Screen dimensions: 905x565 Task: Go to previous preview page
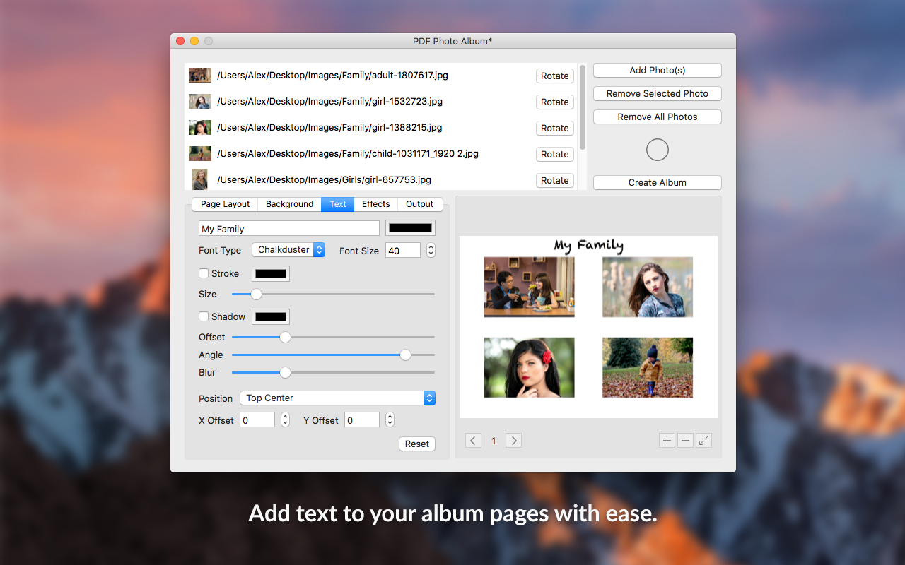pyautogui.click(x=473, y=441)
